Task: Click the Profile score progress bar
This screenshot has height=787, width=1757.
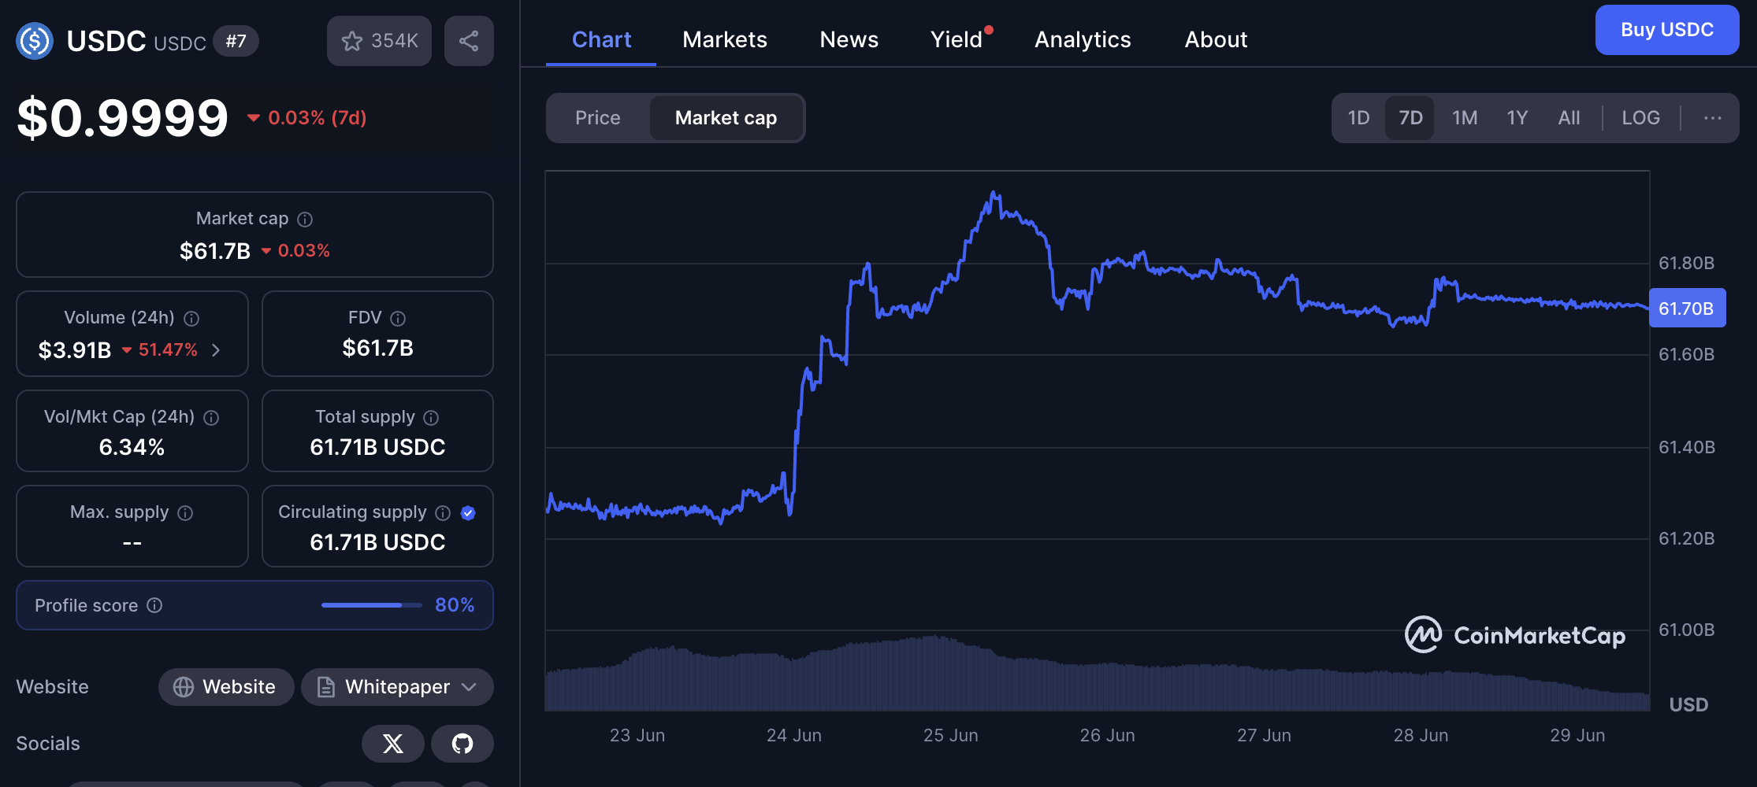Action: pyautogui.click(x=371, y=605)
